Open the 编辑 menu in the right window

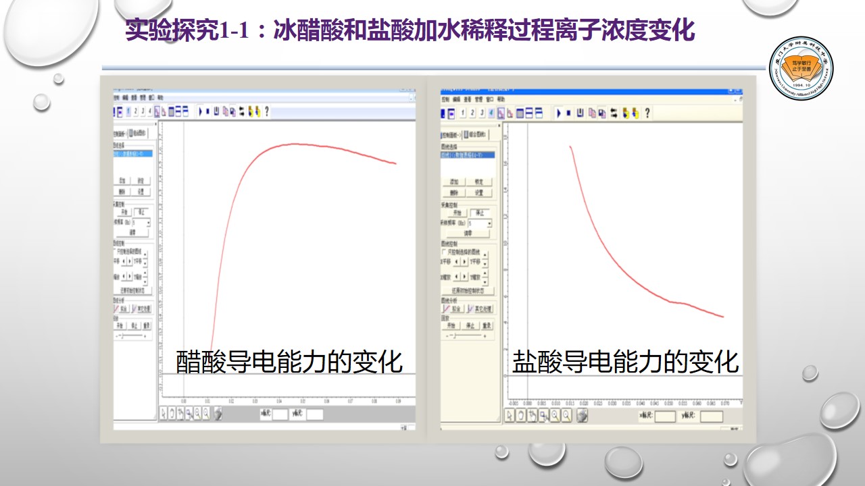pyautogui.click(x=457, y=99)
